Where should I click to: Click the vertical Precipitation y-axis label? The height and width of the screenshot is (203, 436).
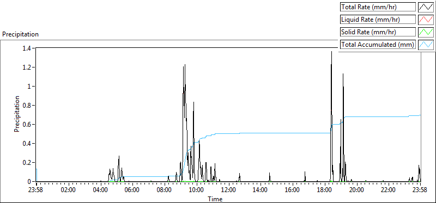17,114
